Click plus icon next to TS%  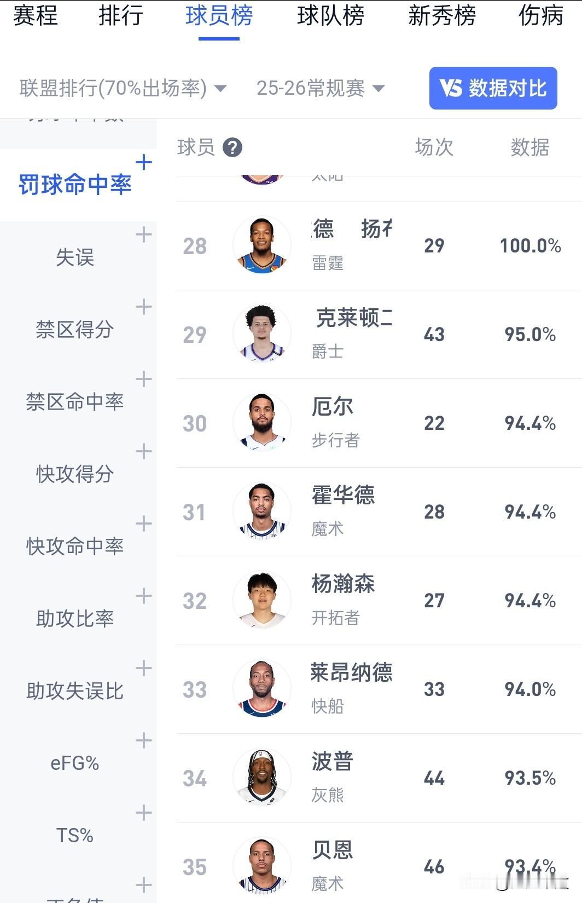[143, 813]
